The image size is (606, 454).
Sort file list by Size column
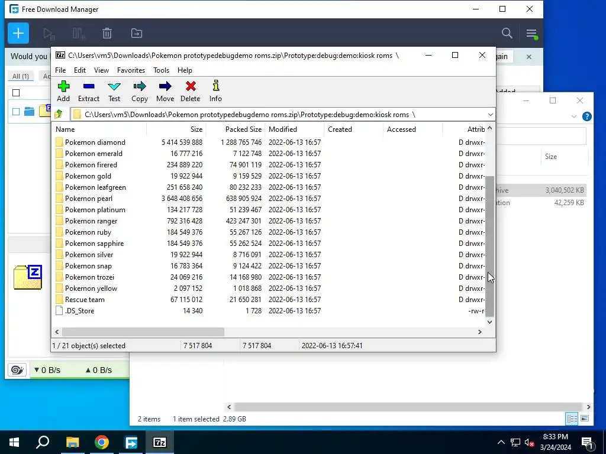pos(176,129)
